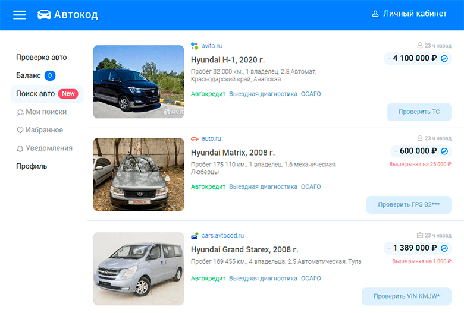Click Автокредит under Hyundai Matrix
This screenshot has width=464, height=313.
[208, 187]
